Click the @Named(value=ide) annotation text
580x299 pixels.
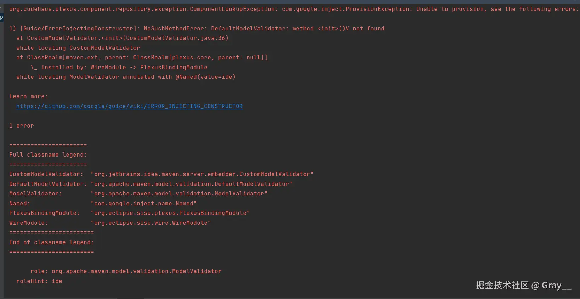point(205,77)
